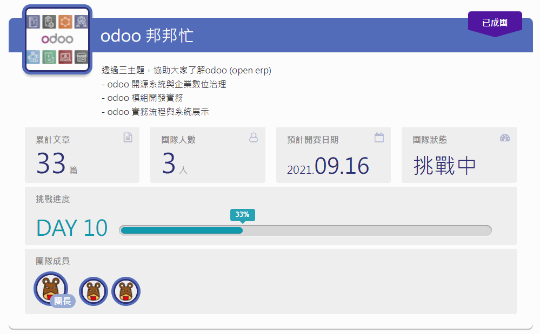
Task: Click the 33% progress bar marker
Action: 242,215
